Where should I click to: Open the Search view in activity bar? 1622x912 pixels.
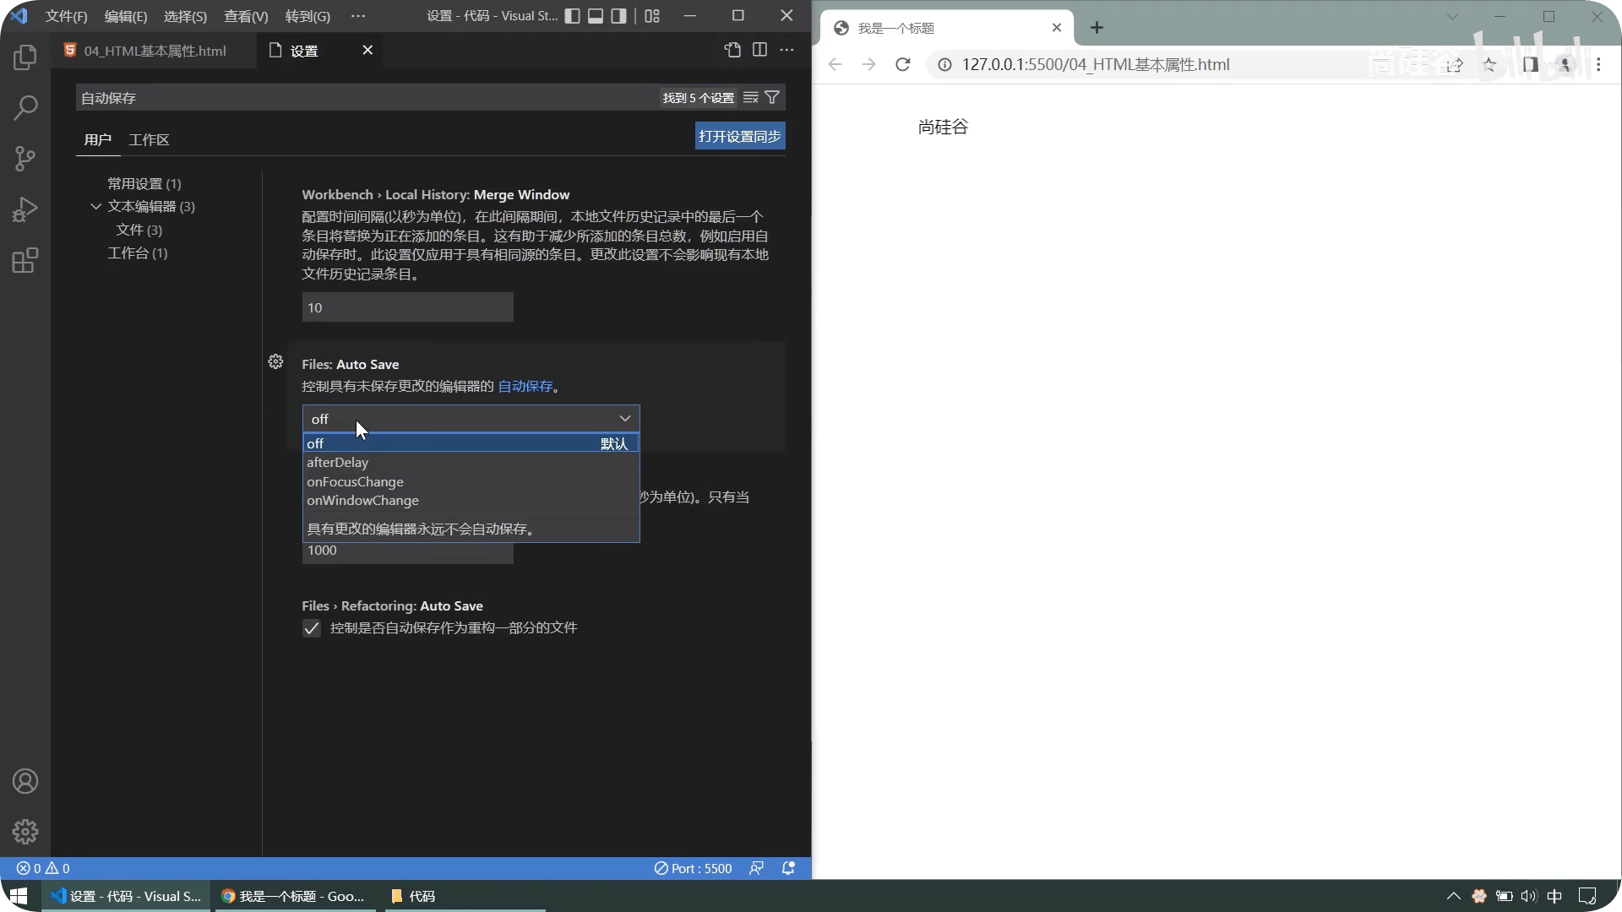tap(25, 108)
